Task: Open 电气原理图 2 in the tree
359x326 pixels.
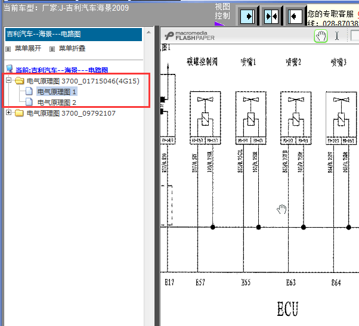Action: [57, 103]
